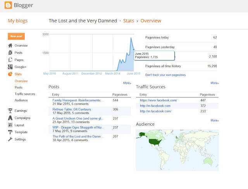Viewport: 248px width, 189px height.
Task: Open Traffic sources under Stats
Action: pos(25,94)
